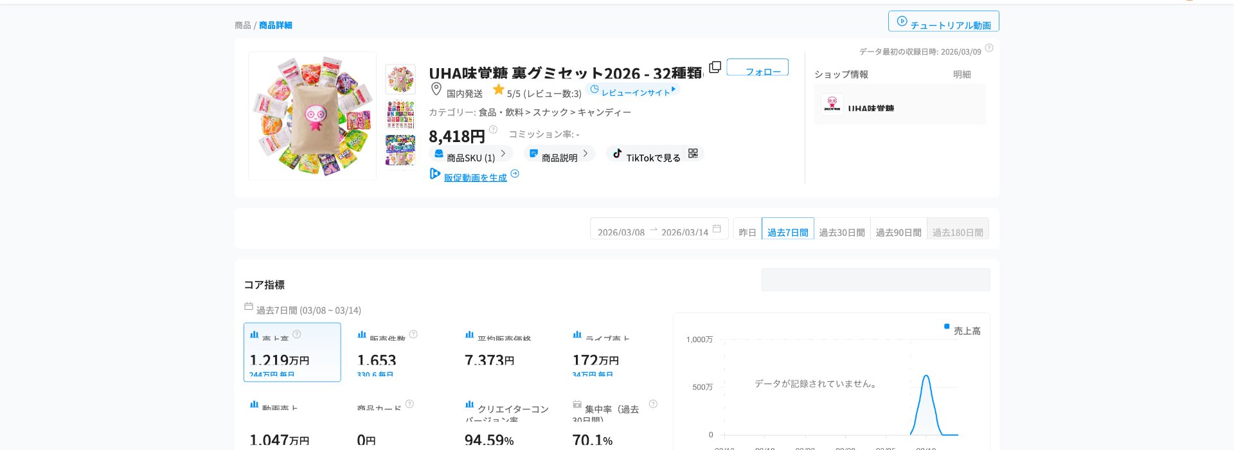1234x450 pixels.
Task: Click the product title UHA味覚糖 裏グミセット2026
Action: click(566, 73)
